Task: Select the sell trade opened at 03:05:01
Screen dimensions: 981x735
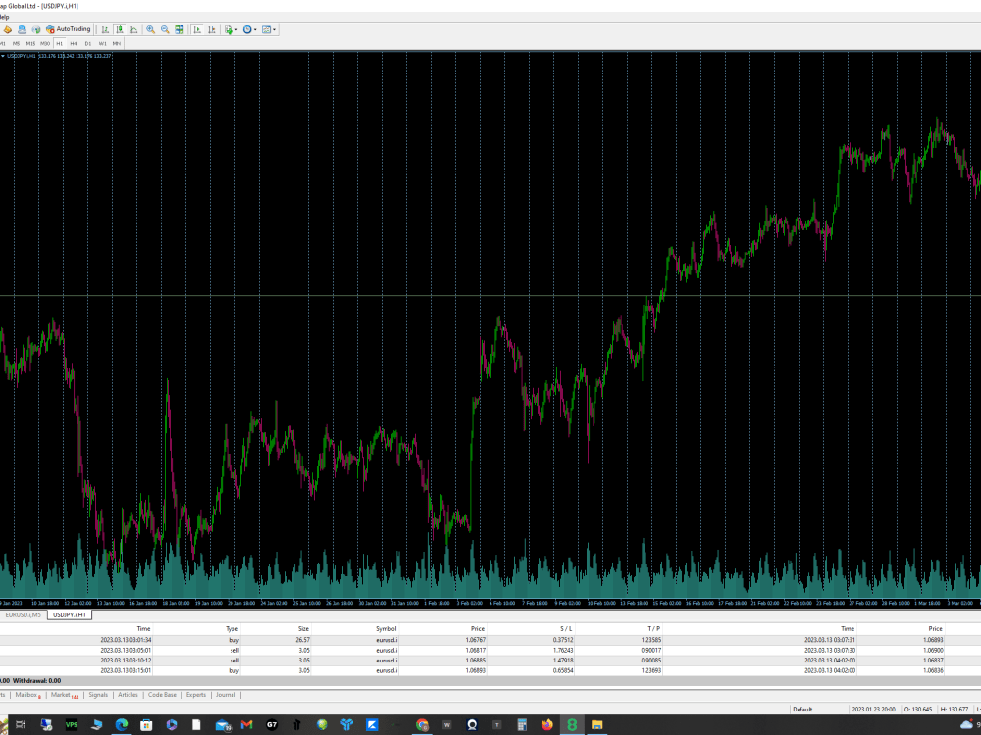Action: point(490,650)
